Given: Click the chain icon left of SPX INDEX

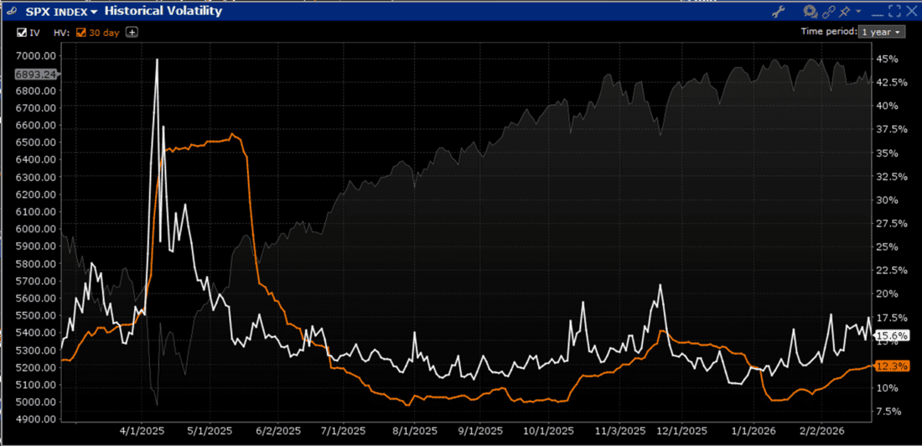Looking at the screenshot, I should 12,11.
